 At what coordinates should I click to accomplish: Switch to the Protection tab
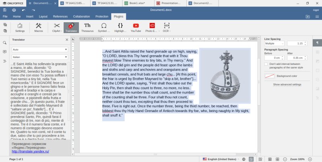(x=102, y=17)
